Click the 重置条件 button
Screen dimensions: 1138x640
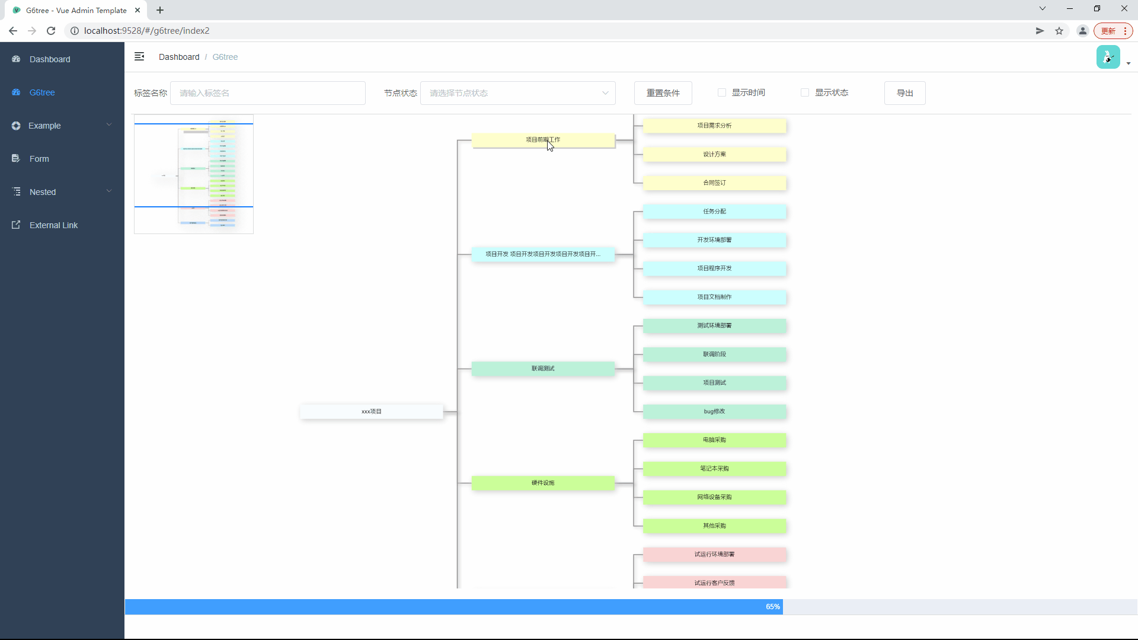click(x=664, y=93)
